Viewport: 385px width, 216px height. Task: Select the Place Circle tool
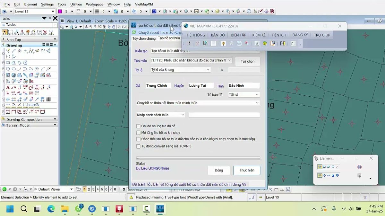click(8, 69)
